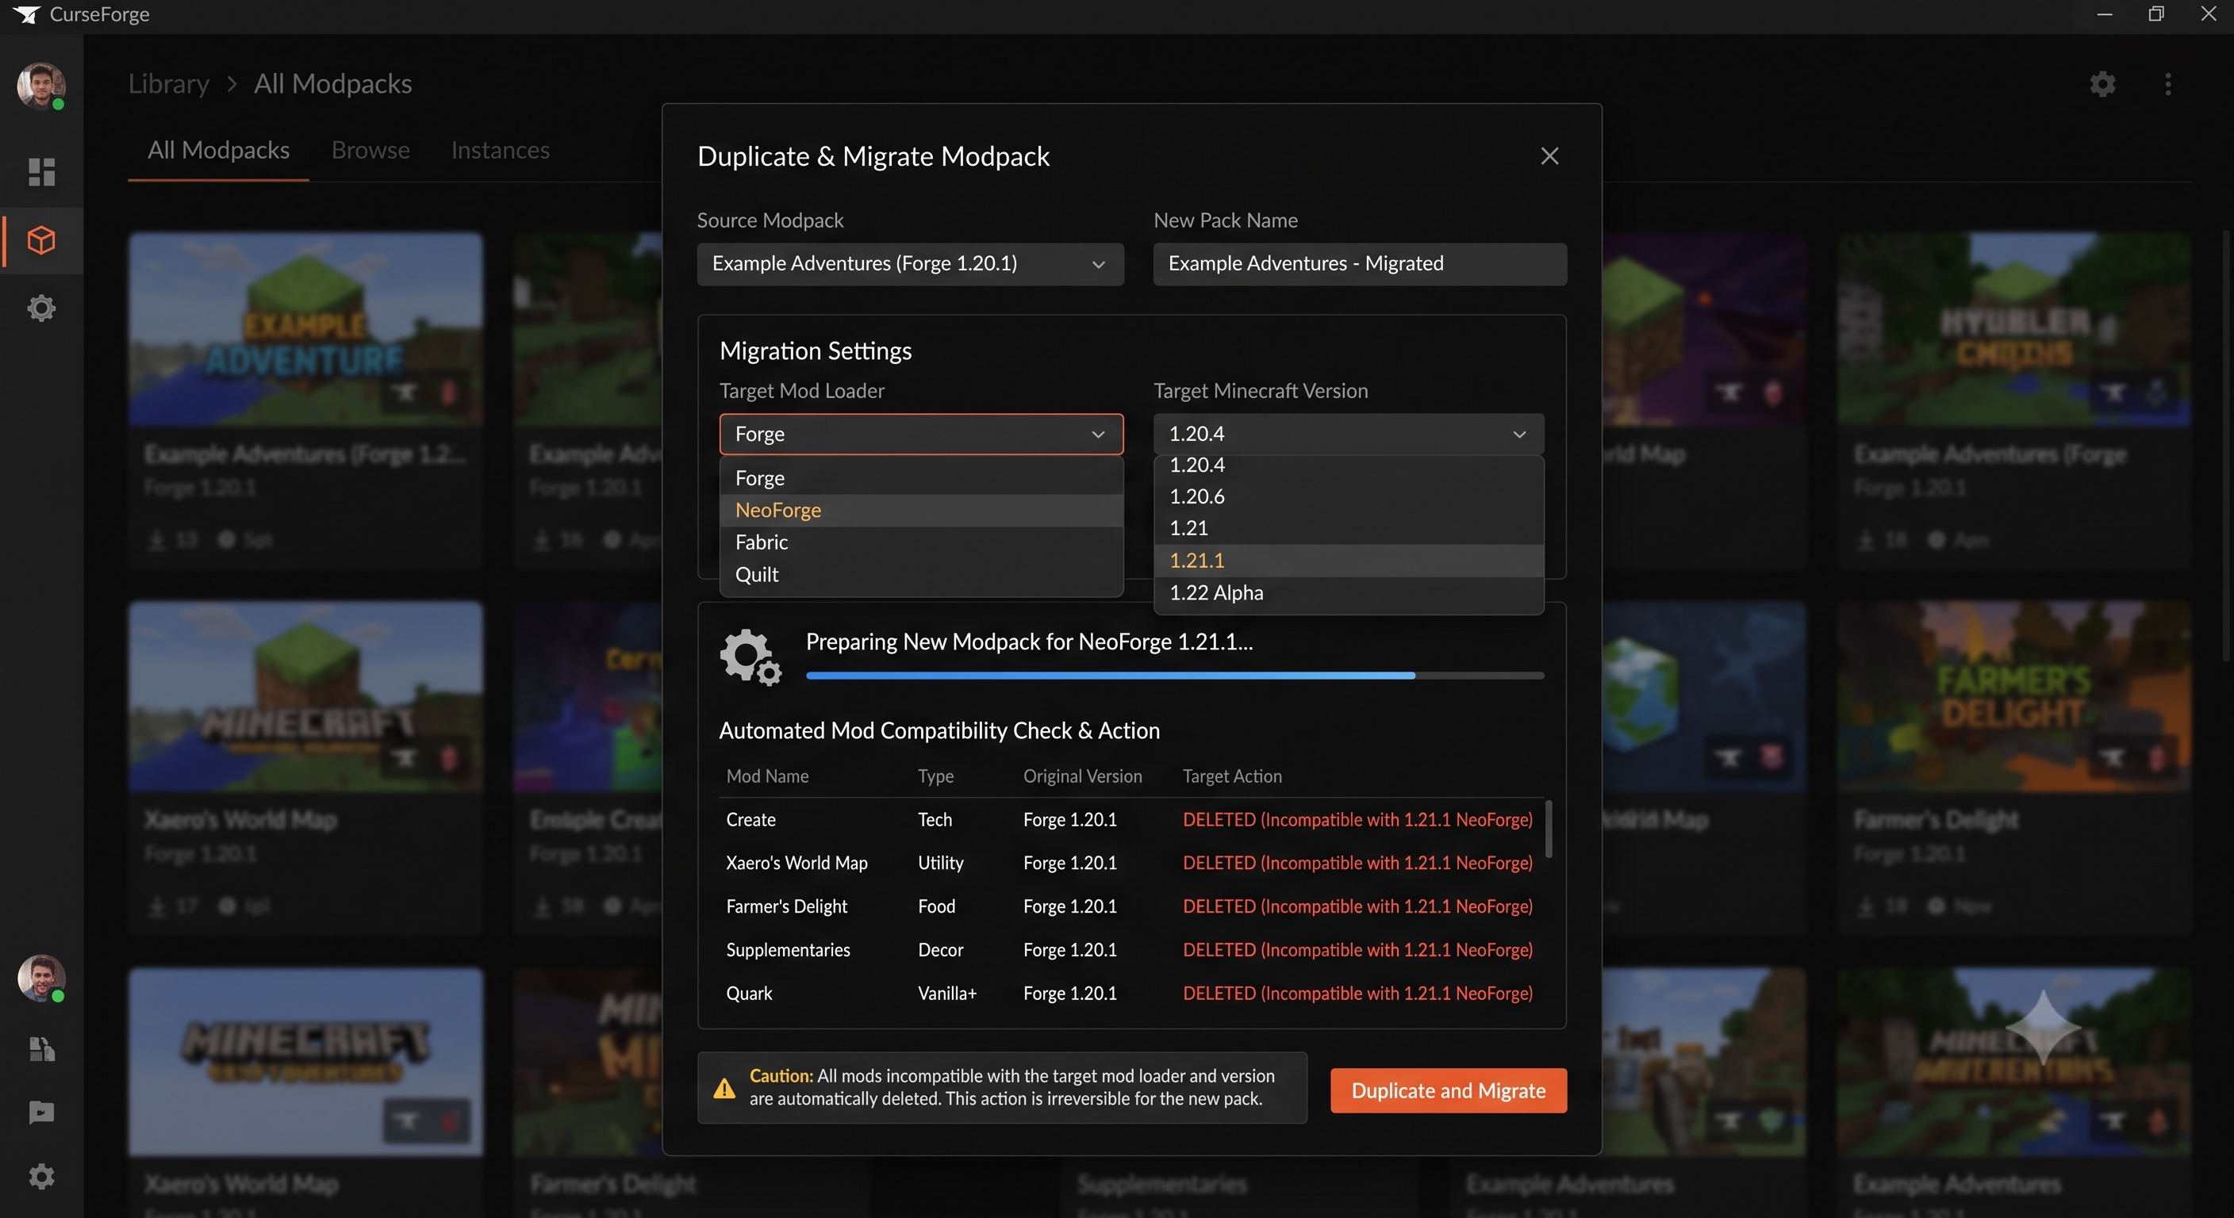Click the caution warning triangle icon

point(724,1088)
